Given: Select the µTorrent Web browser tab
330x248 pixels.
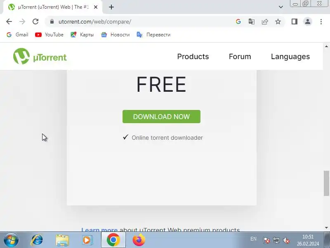Looking at the screenshot, I should tap(53, 7).
